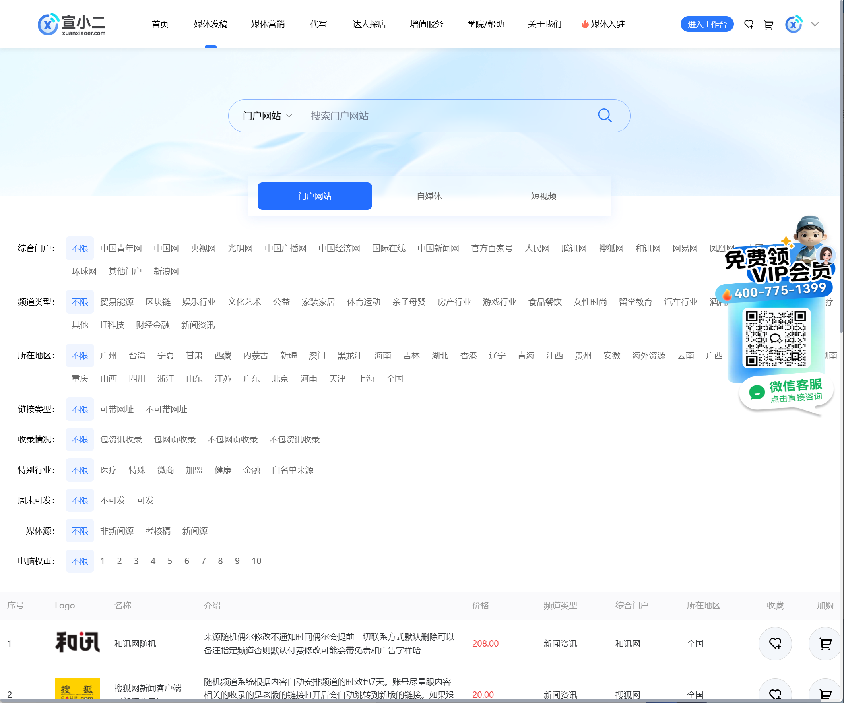The image size is (844, 703).
Task: Select 不包网页收录 filter option
Action: point(232,440)
